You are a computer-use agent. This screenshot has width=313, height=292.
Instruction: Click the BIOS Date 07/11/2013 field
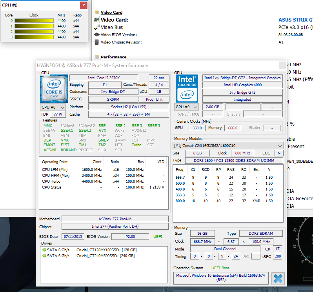(73, 237)
